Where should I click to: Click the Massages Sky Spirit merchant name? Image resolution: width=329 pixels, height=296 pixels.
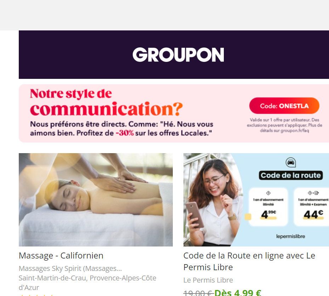[x=70, y=268]
